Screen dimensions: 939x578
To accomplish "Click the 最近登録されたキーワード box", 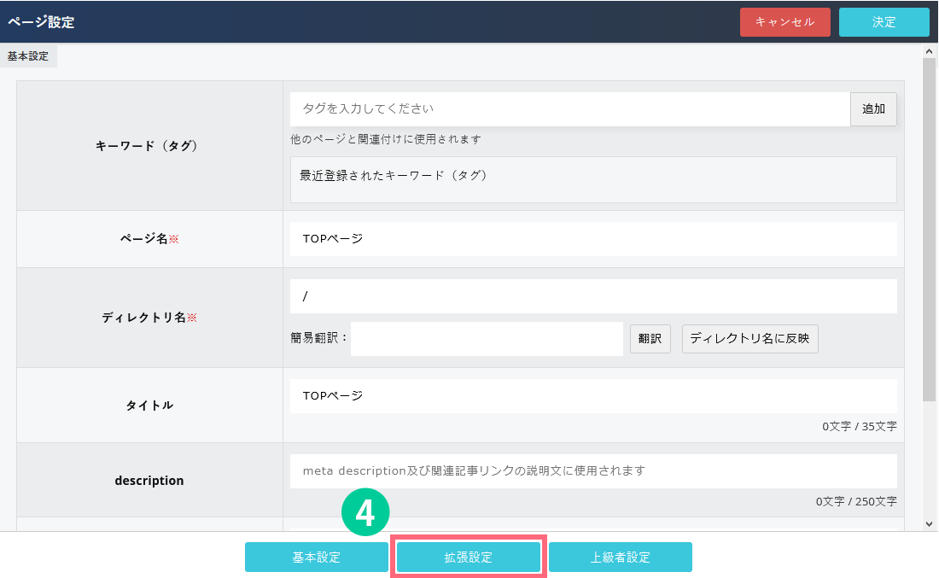I will pos(593,179).
